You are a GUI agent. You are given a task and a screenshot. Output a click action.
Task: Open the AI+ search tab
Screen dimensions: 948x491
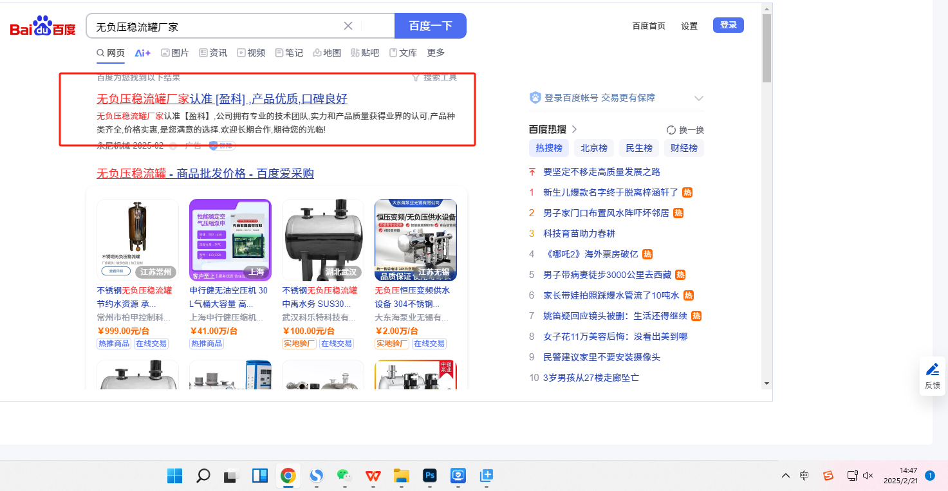[x=143, y=53]
